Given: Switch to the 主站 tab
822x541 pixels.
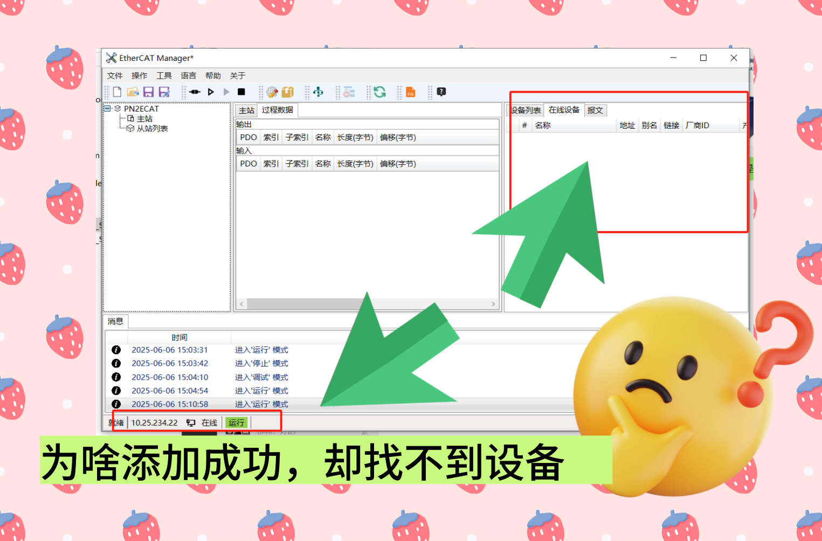Looking at the screenshot, I should (246, 110).
